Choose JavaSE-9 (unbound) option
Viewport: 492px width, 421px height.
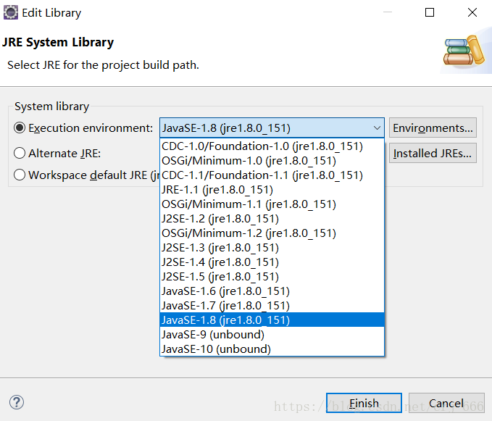tap(272, 335)
